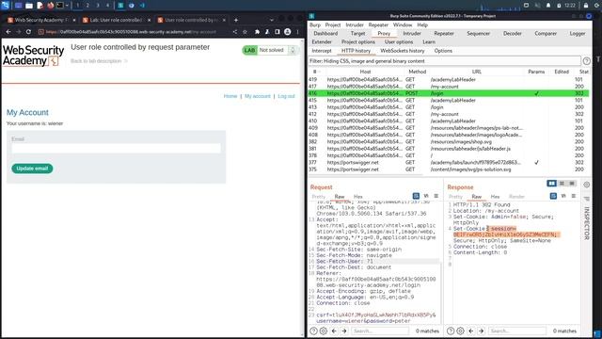
Task: Go to next match in Request search
Action: (x=344, y=331)
